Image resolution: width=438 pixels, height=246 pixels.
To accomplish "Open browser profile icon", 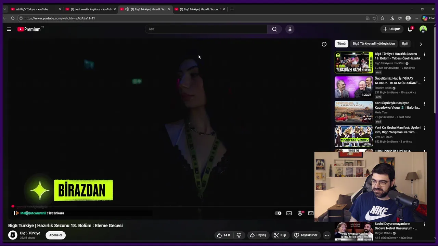I will [408, 18].
